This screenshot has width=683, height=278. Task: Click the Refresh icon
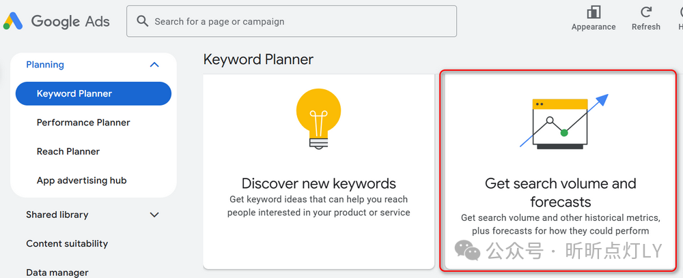pyautogui.click(x=645, y=12)
